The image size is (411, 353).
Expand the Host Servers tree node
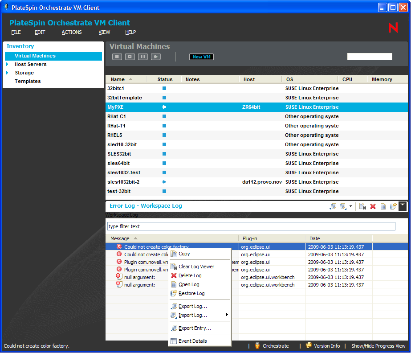click(x=7, y=64)
